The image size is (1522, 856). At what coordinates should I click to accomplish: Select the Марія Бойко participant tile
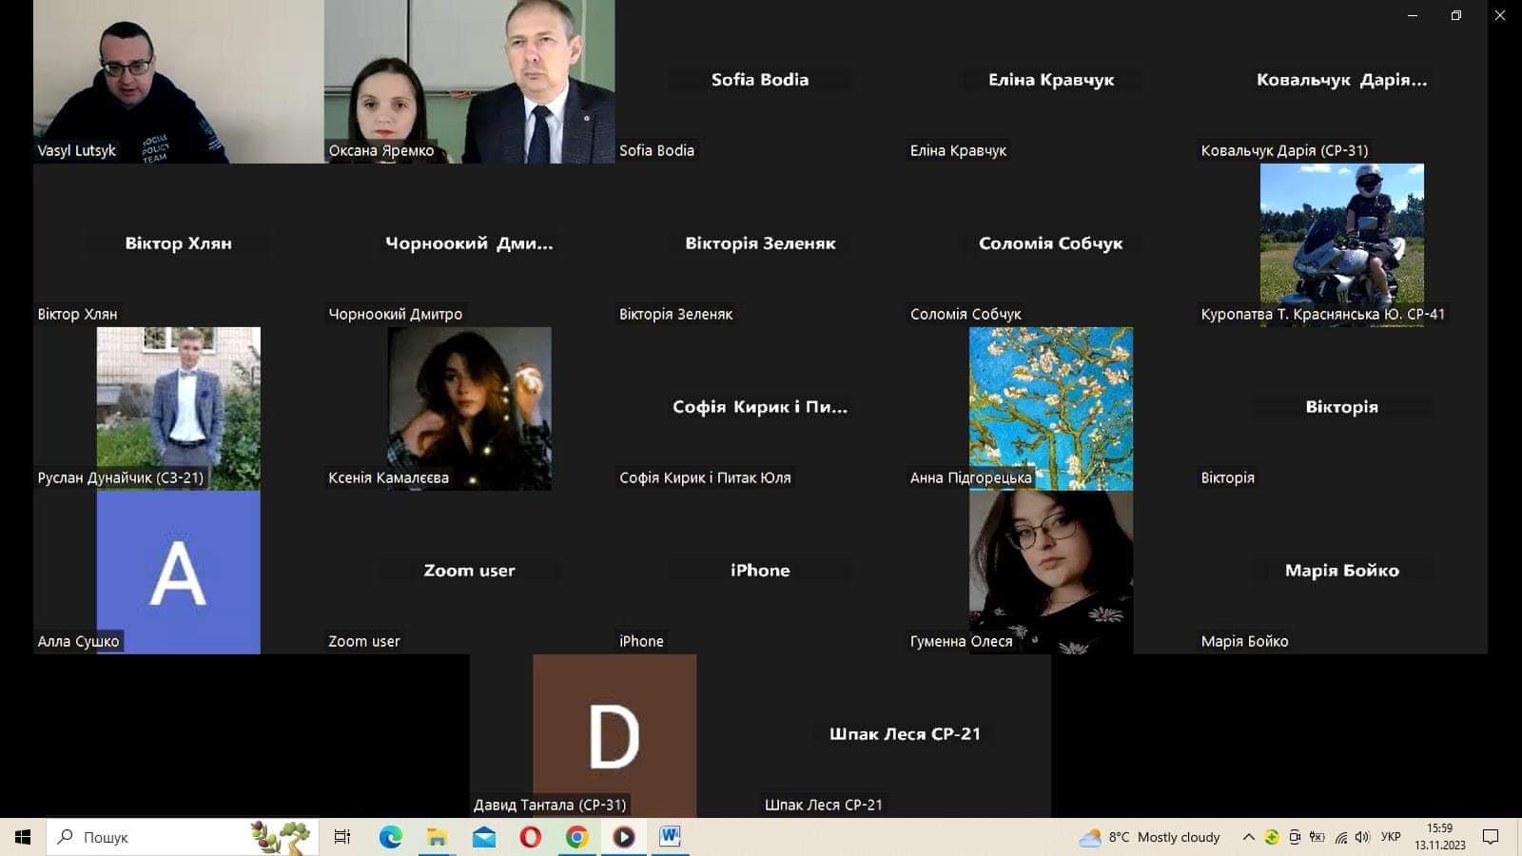(x=1342, y=573)
